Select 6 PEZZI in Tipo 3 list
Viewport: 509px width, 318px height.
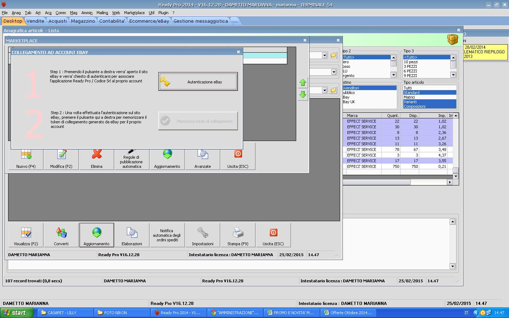pyautogui.click(x=427, y=71)
